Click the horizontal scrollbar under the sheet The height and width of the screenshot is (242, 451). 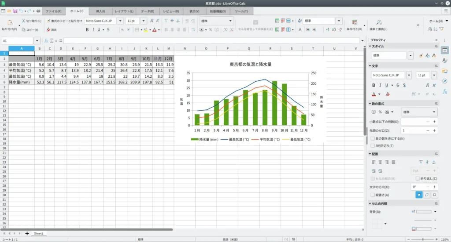point(87,229)
